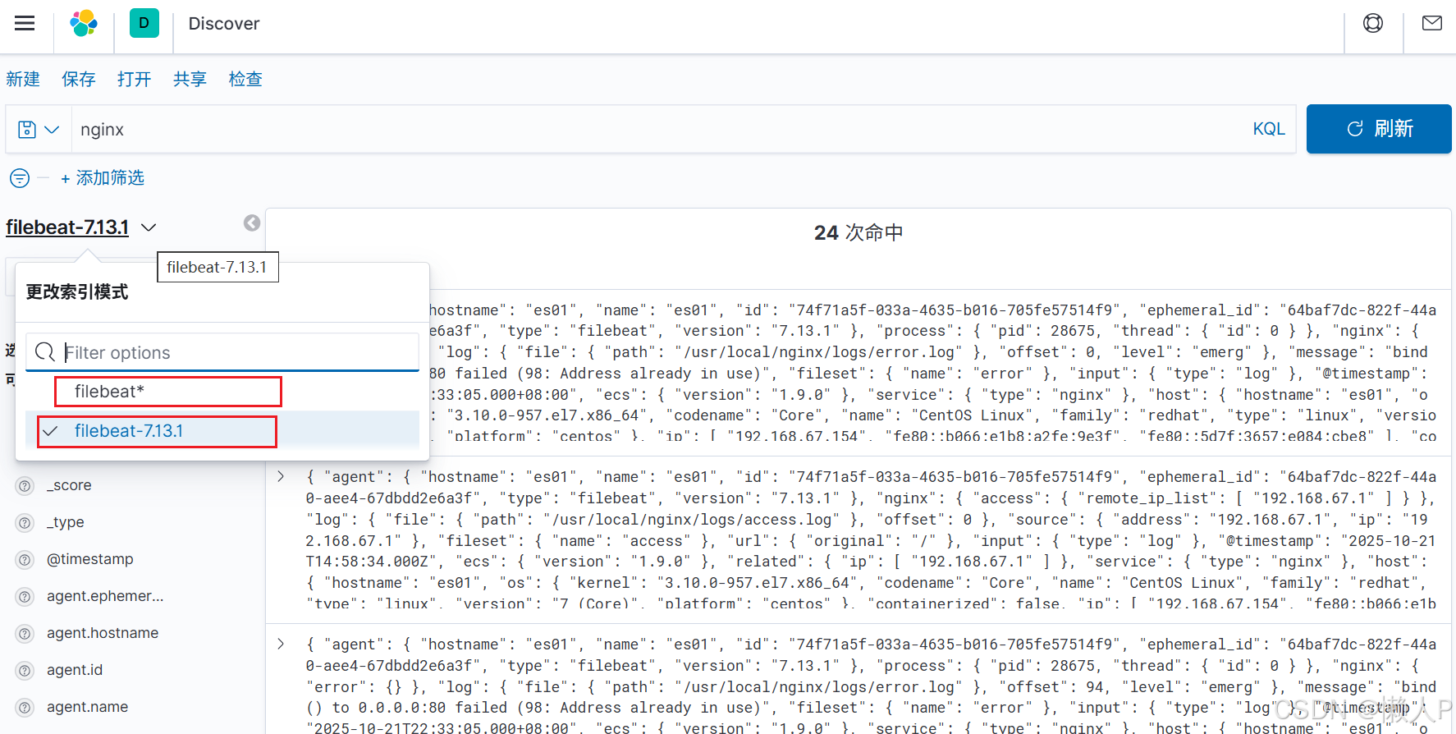Click the _type field type icon
Image resolution: width=1456 pixels, height=734 pixels.
[25, 523]
